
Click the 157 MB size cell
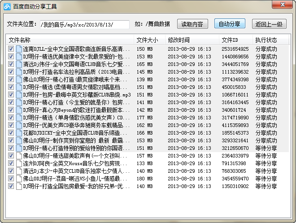[144, 156]
